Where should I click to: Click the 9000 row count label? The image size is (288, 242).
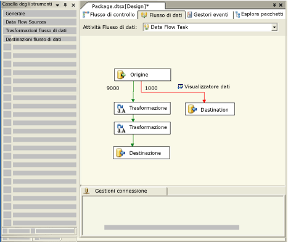pyautogui.click(x=113, y=88)
